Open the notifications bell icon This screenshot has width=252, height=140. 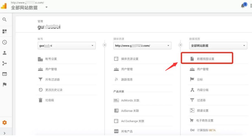click(x=243, y=6)
